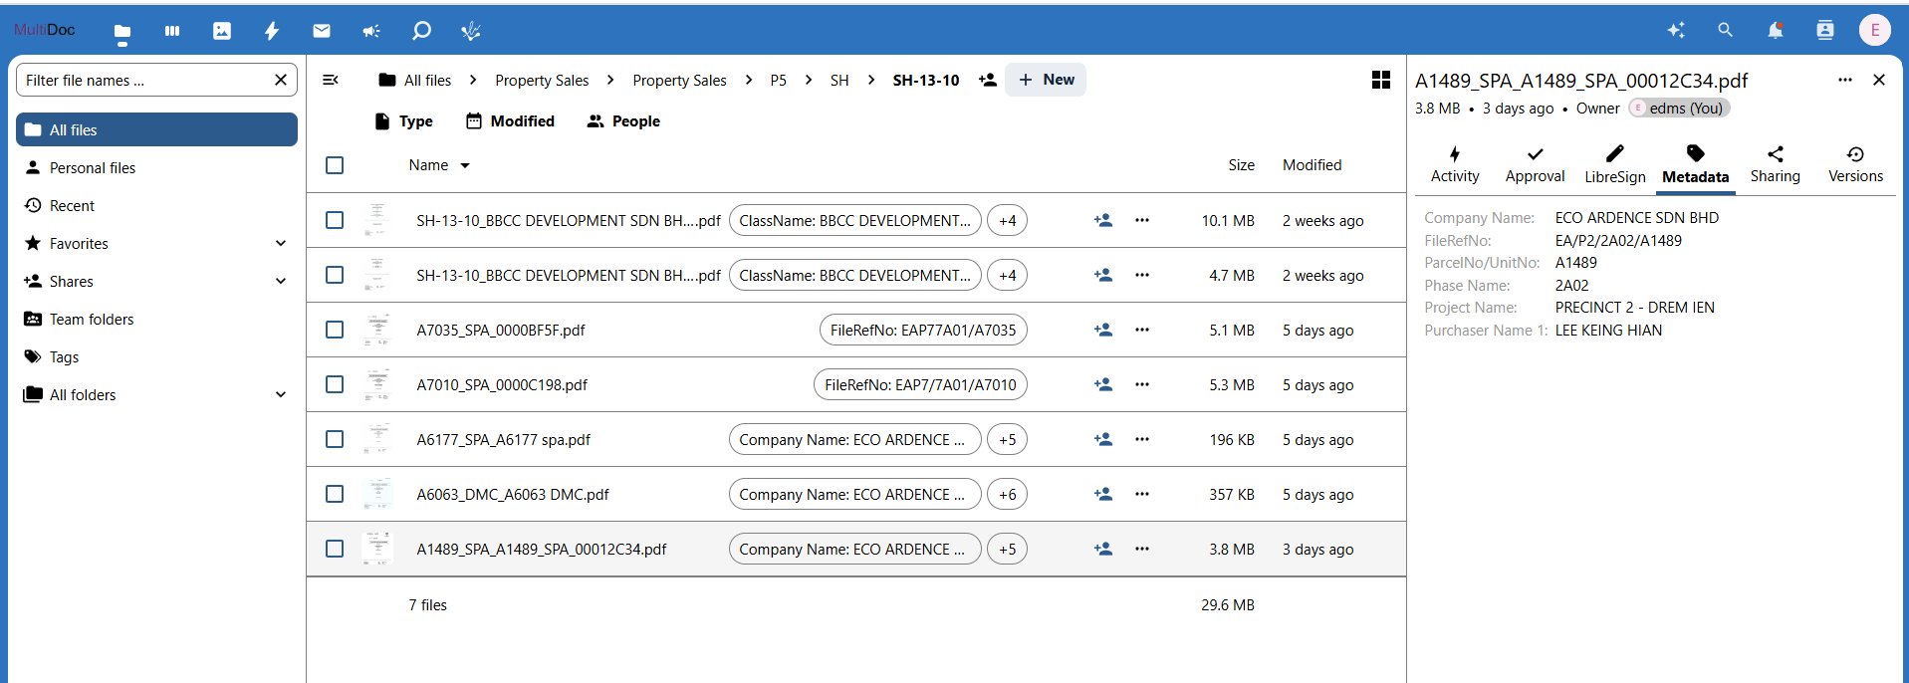This screenshot has width=1909, height=683.
Task: Show +5 more tags on A6177_SPA_A6177 spa.pdf
Action: coord(1007,439)
